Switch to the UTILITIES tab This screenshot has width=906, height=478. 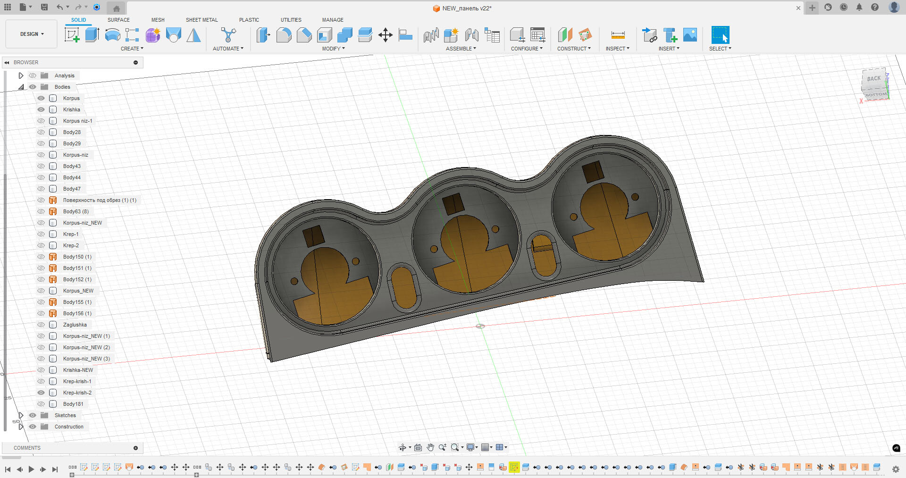tap(291, 20)
